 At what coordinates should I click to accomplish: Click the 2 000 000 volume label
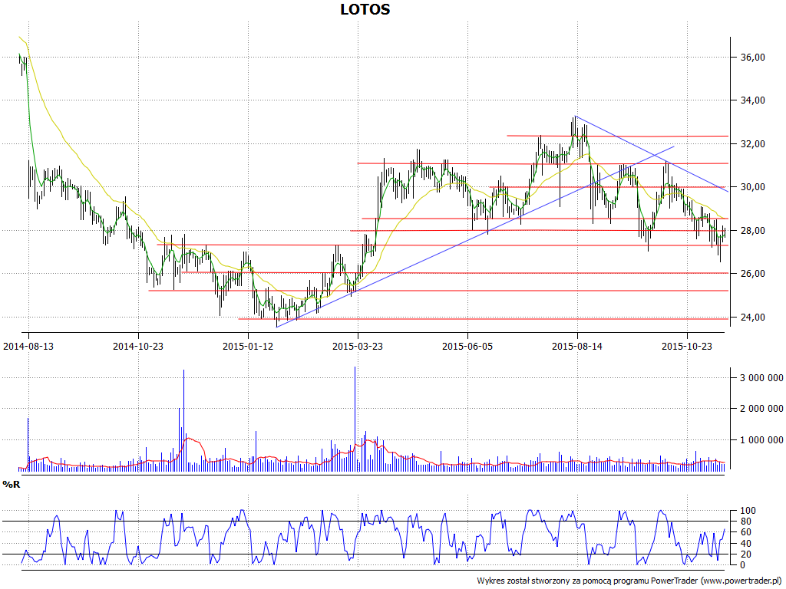(x=762, y=410)
